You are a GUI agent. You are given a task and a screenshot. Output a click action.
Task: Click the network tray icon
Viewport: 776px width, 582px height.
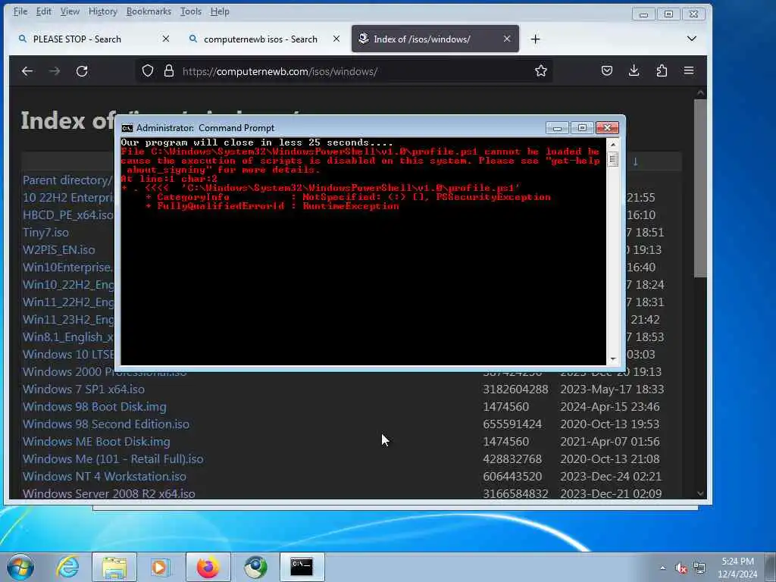pyautogui.click(x=699, y=568)
